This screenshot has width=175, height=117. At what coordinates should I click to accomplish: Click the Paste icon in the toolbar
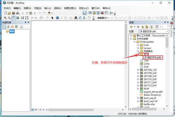[31, 13]
